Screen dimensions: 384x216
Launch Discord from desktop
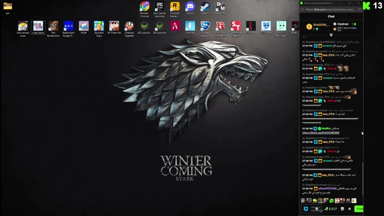[190, 8]
